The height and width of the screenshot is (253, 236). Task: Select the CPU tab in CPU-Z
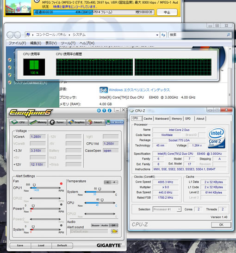(137, 118)
